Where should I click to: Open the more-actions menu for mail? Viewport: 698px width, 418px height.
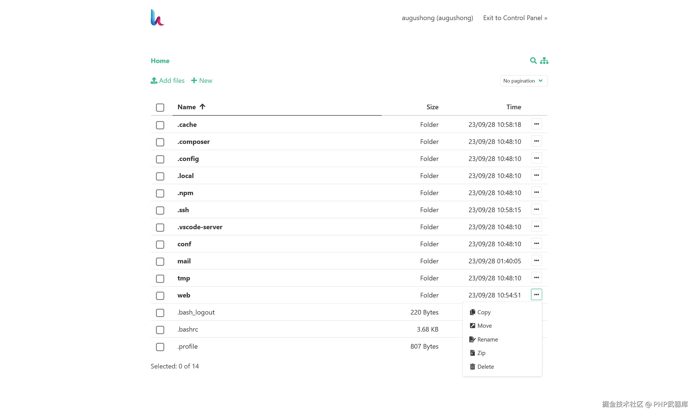pos(536,261)
